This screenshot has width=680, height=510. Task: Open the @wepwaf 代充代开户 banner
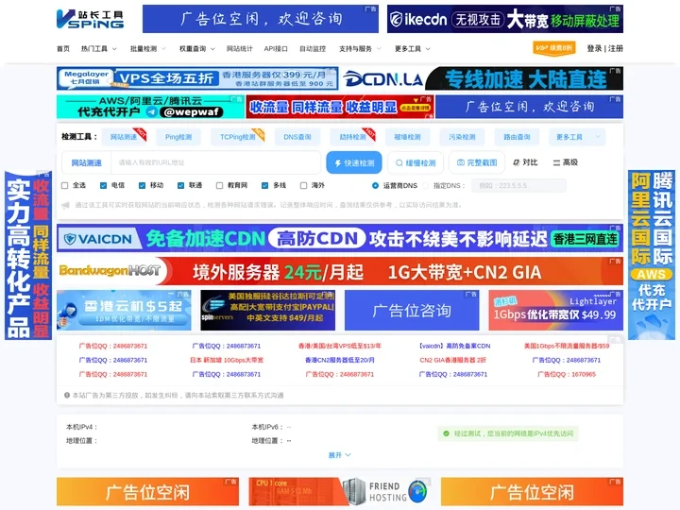pyautogui.click(x=150, y=107)
